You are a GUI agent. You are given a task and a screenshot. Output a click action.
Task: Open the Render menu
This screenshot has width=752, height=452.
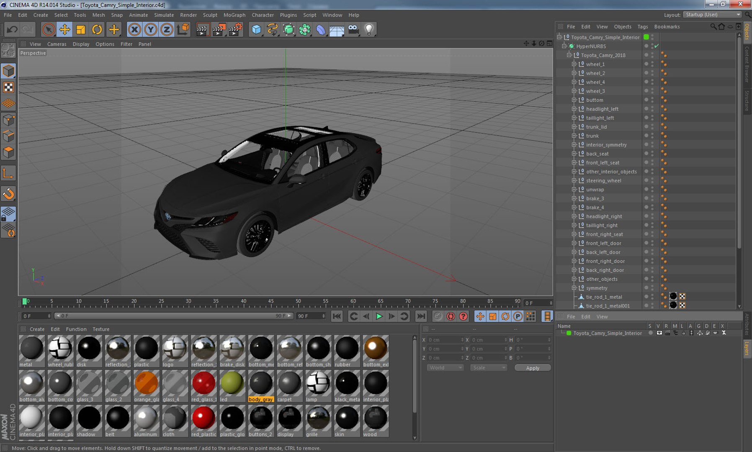pyautogui.click(x=188, y=15)
